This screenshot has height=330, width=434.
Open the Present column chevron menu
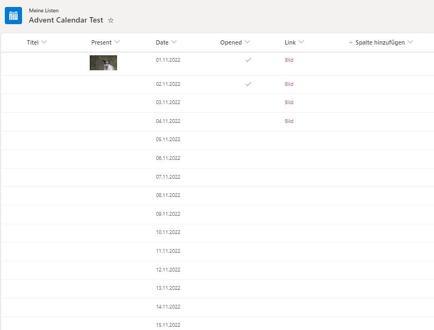117,42
